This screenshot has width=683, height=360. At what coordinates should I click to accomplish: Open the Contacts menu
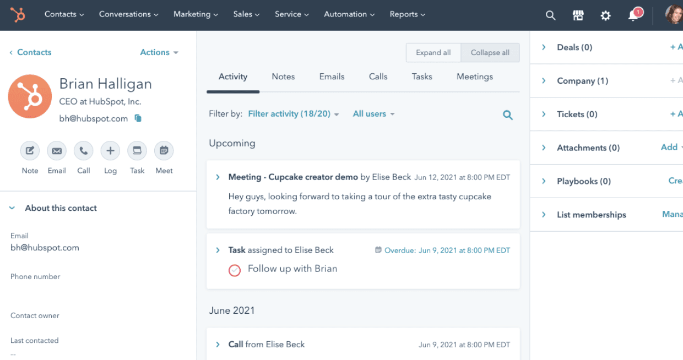pyautogui.click(x=64, y=14)
